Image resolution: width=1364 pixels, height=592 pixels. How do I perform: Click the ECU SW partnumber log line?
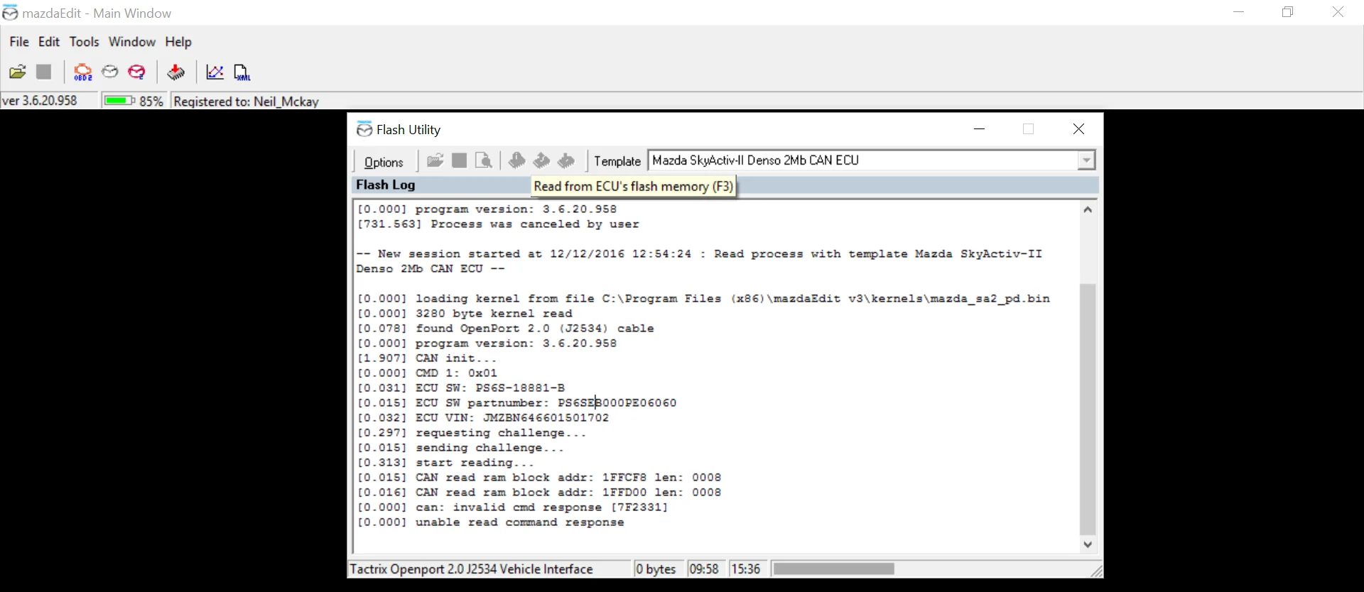click(516, 403)
